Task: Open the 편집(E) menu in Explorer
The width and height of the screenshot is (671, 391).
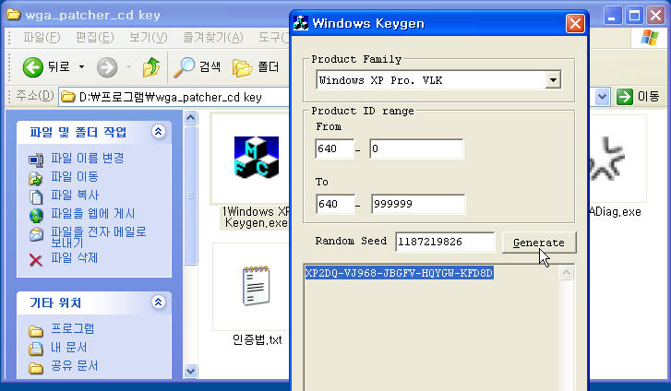Action: tap(94, 38)
